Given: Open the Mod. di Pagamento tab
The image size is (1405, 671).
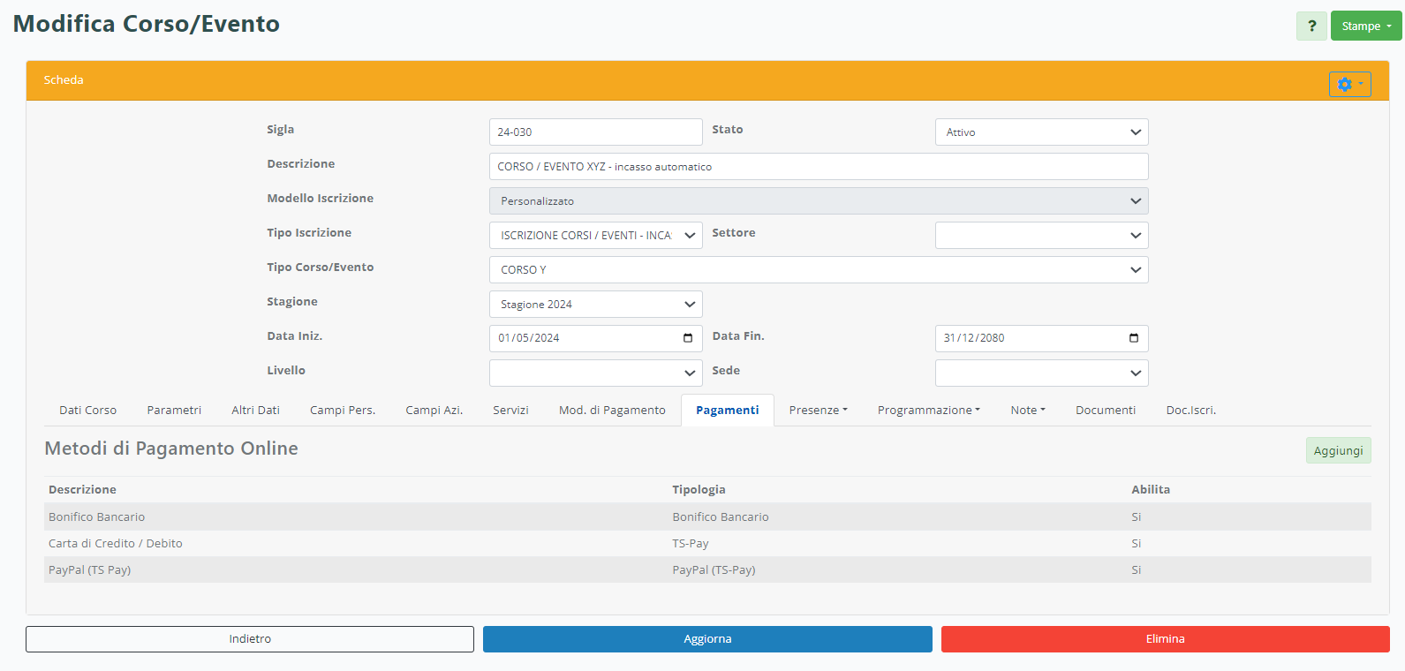Looking at the screenshot, I should coord(612,410).
